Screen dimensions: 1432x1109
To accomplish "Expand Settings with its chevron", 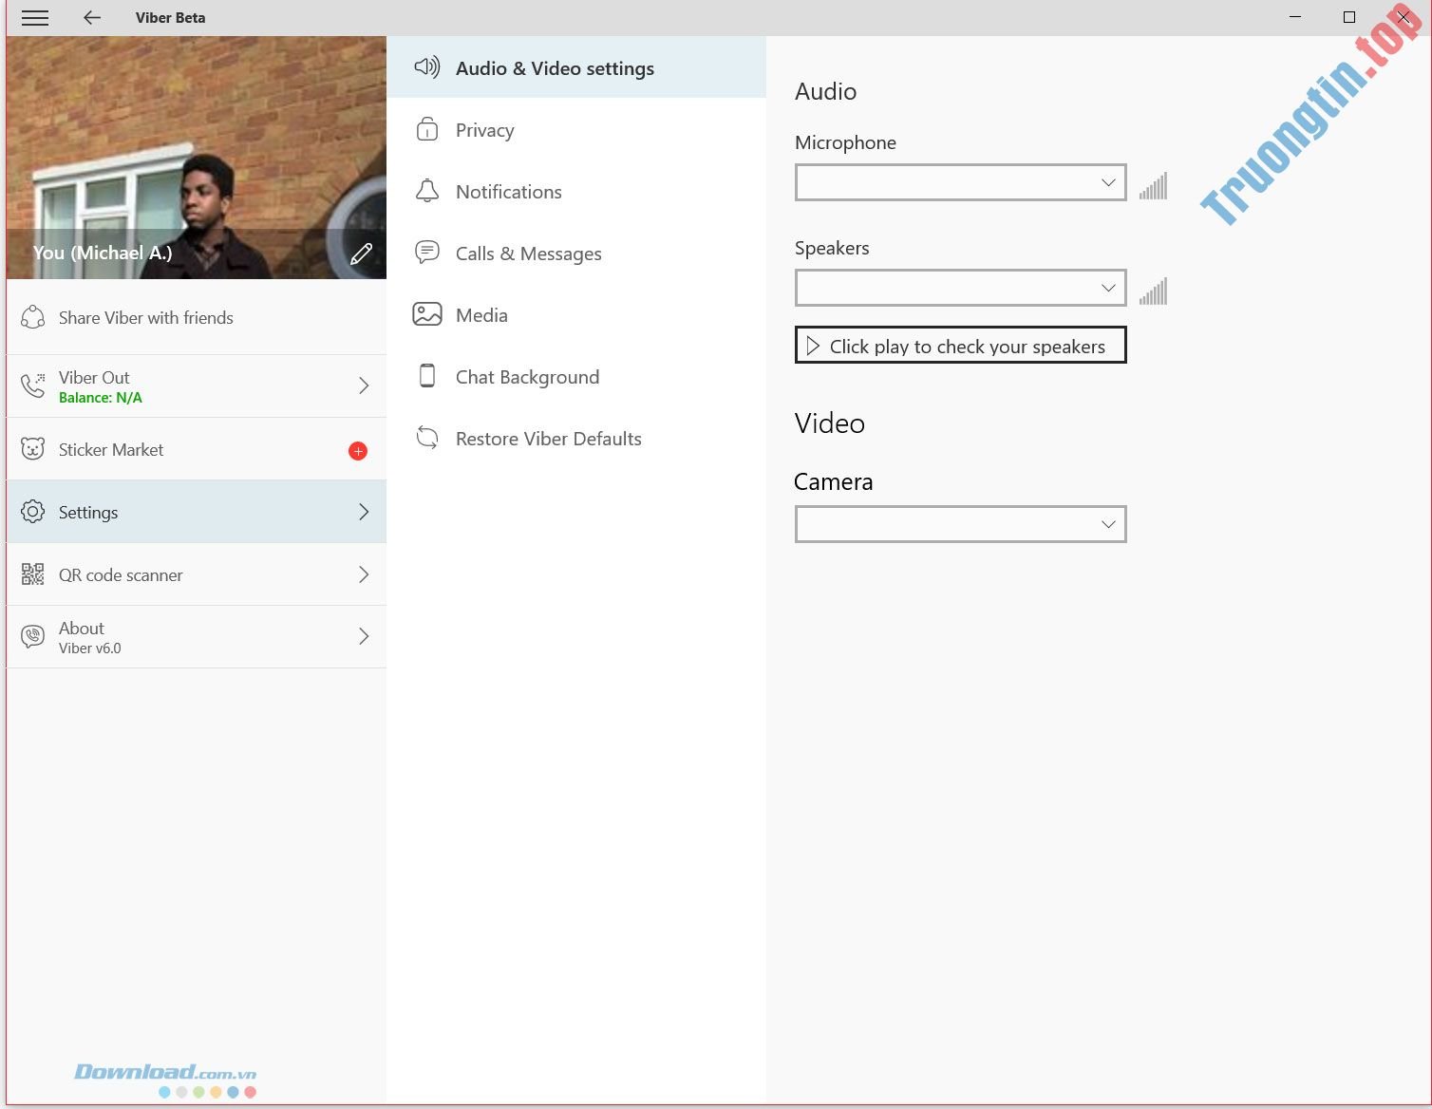I will (364, 512).
